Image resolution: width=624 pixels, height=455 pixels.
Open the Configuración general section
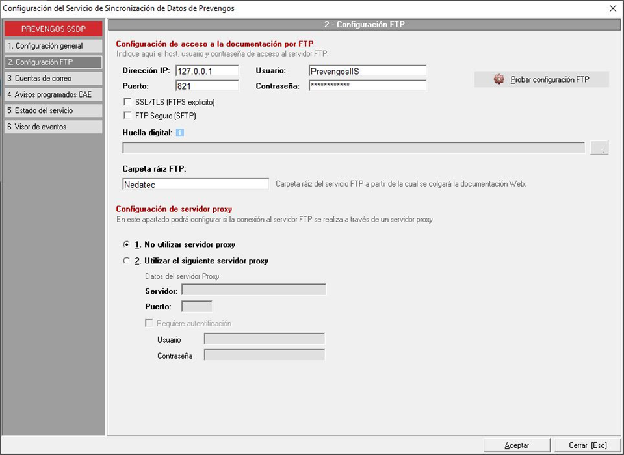point(53,46)
